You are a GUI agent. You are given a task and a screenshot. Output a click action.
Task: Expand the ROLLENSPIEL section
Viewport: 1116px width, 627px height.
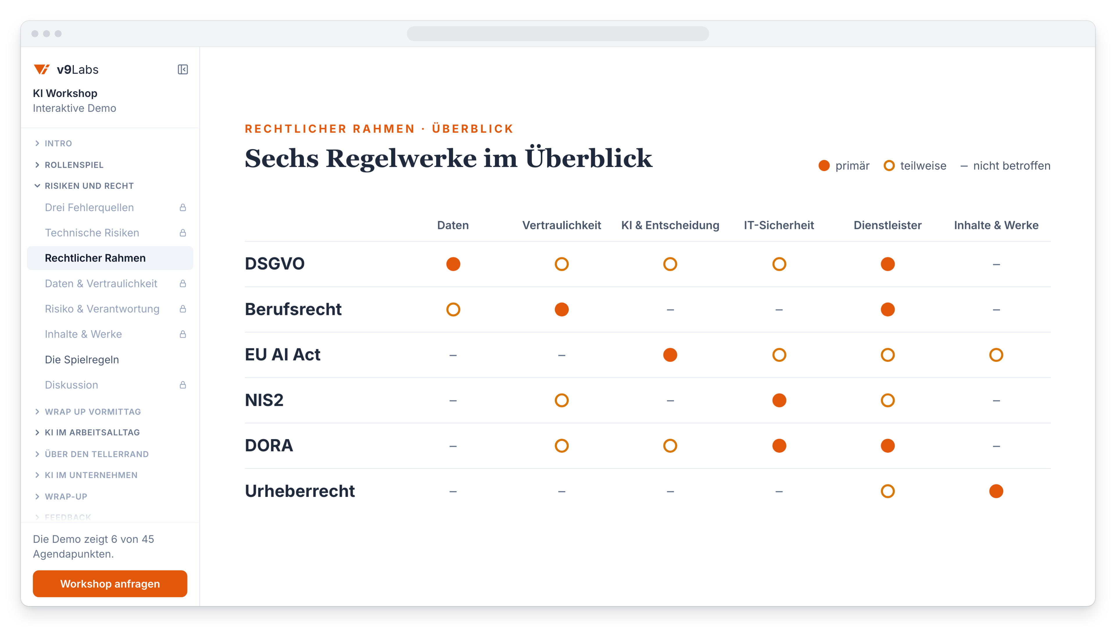(69, 165)
